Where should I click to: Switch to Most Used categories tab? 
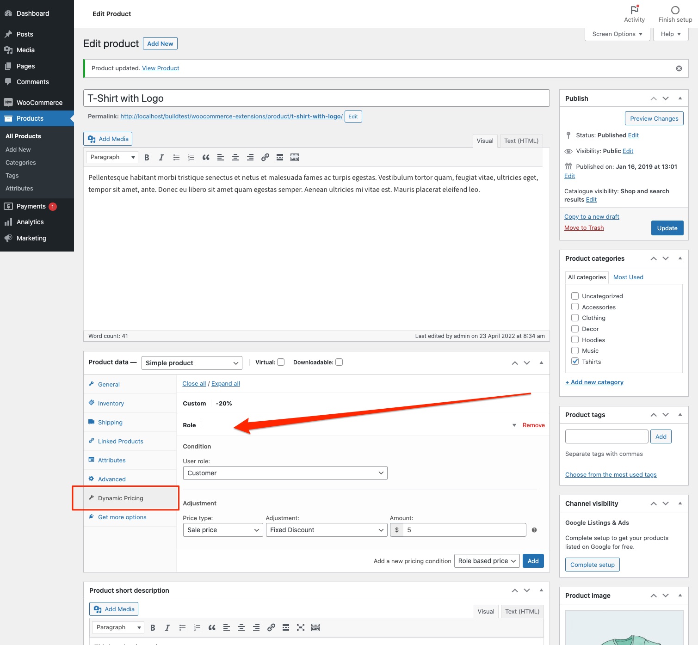(x=628, y=277)
